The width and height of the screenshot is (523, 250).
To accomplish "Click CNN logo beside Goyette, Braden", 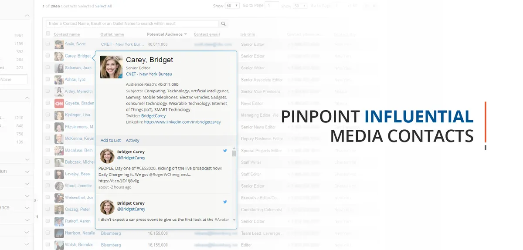I will tap(59, 103).
